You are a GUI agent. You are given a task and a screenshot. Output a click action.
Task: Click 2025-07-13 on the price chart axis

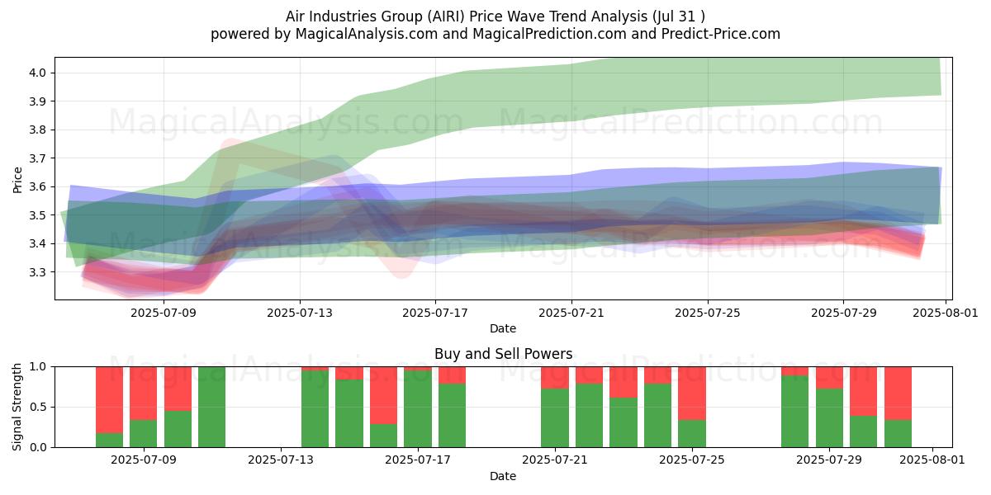300,313
